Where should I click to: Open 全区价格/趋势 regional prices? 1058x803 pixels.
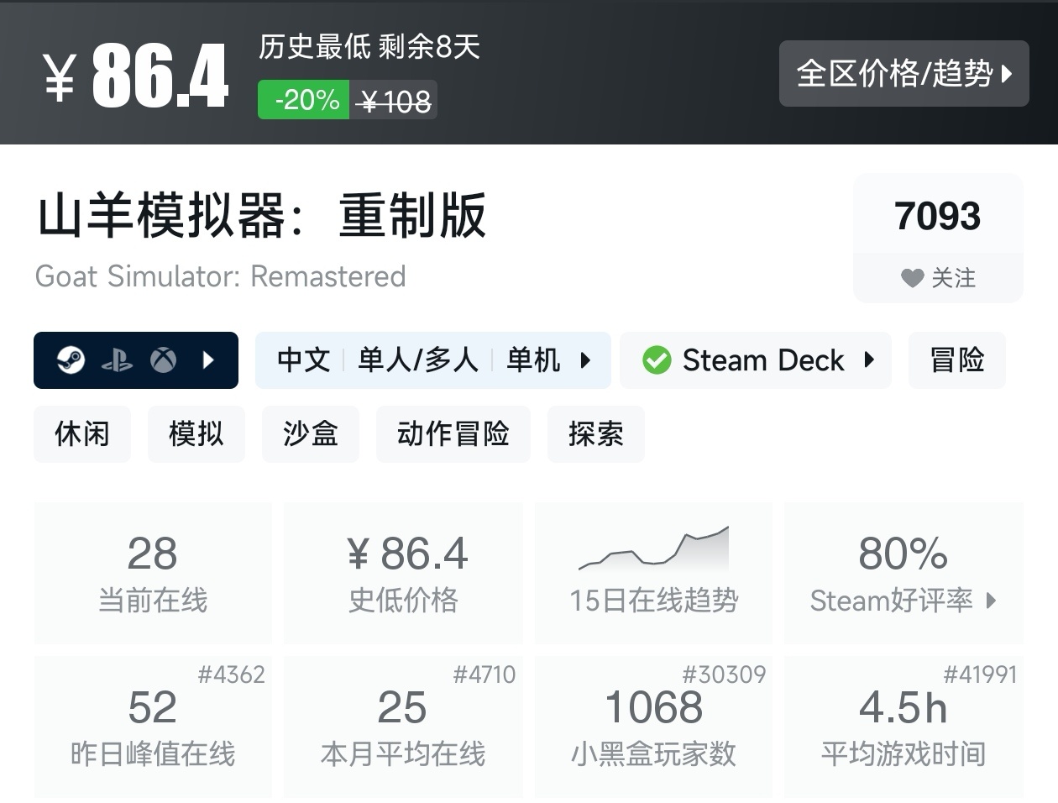pyautogui.click(x=903, y=74)
